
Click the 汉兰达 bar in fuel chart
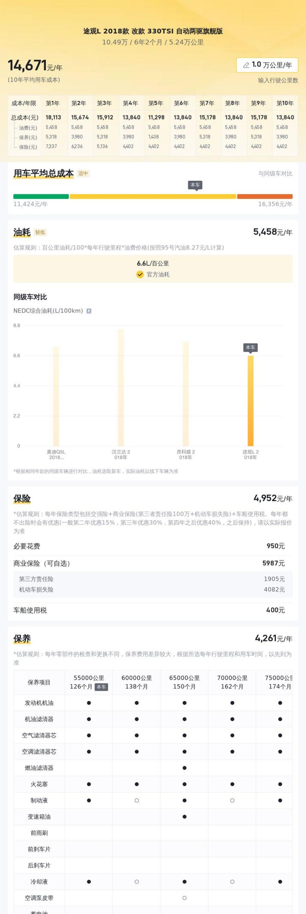121,388
